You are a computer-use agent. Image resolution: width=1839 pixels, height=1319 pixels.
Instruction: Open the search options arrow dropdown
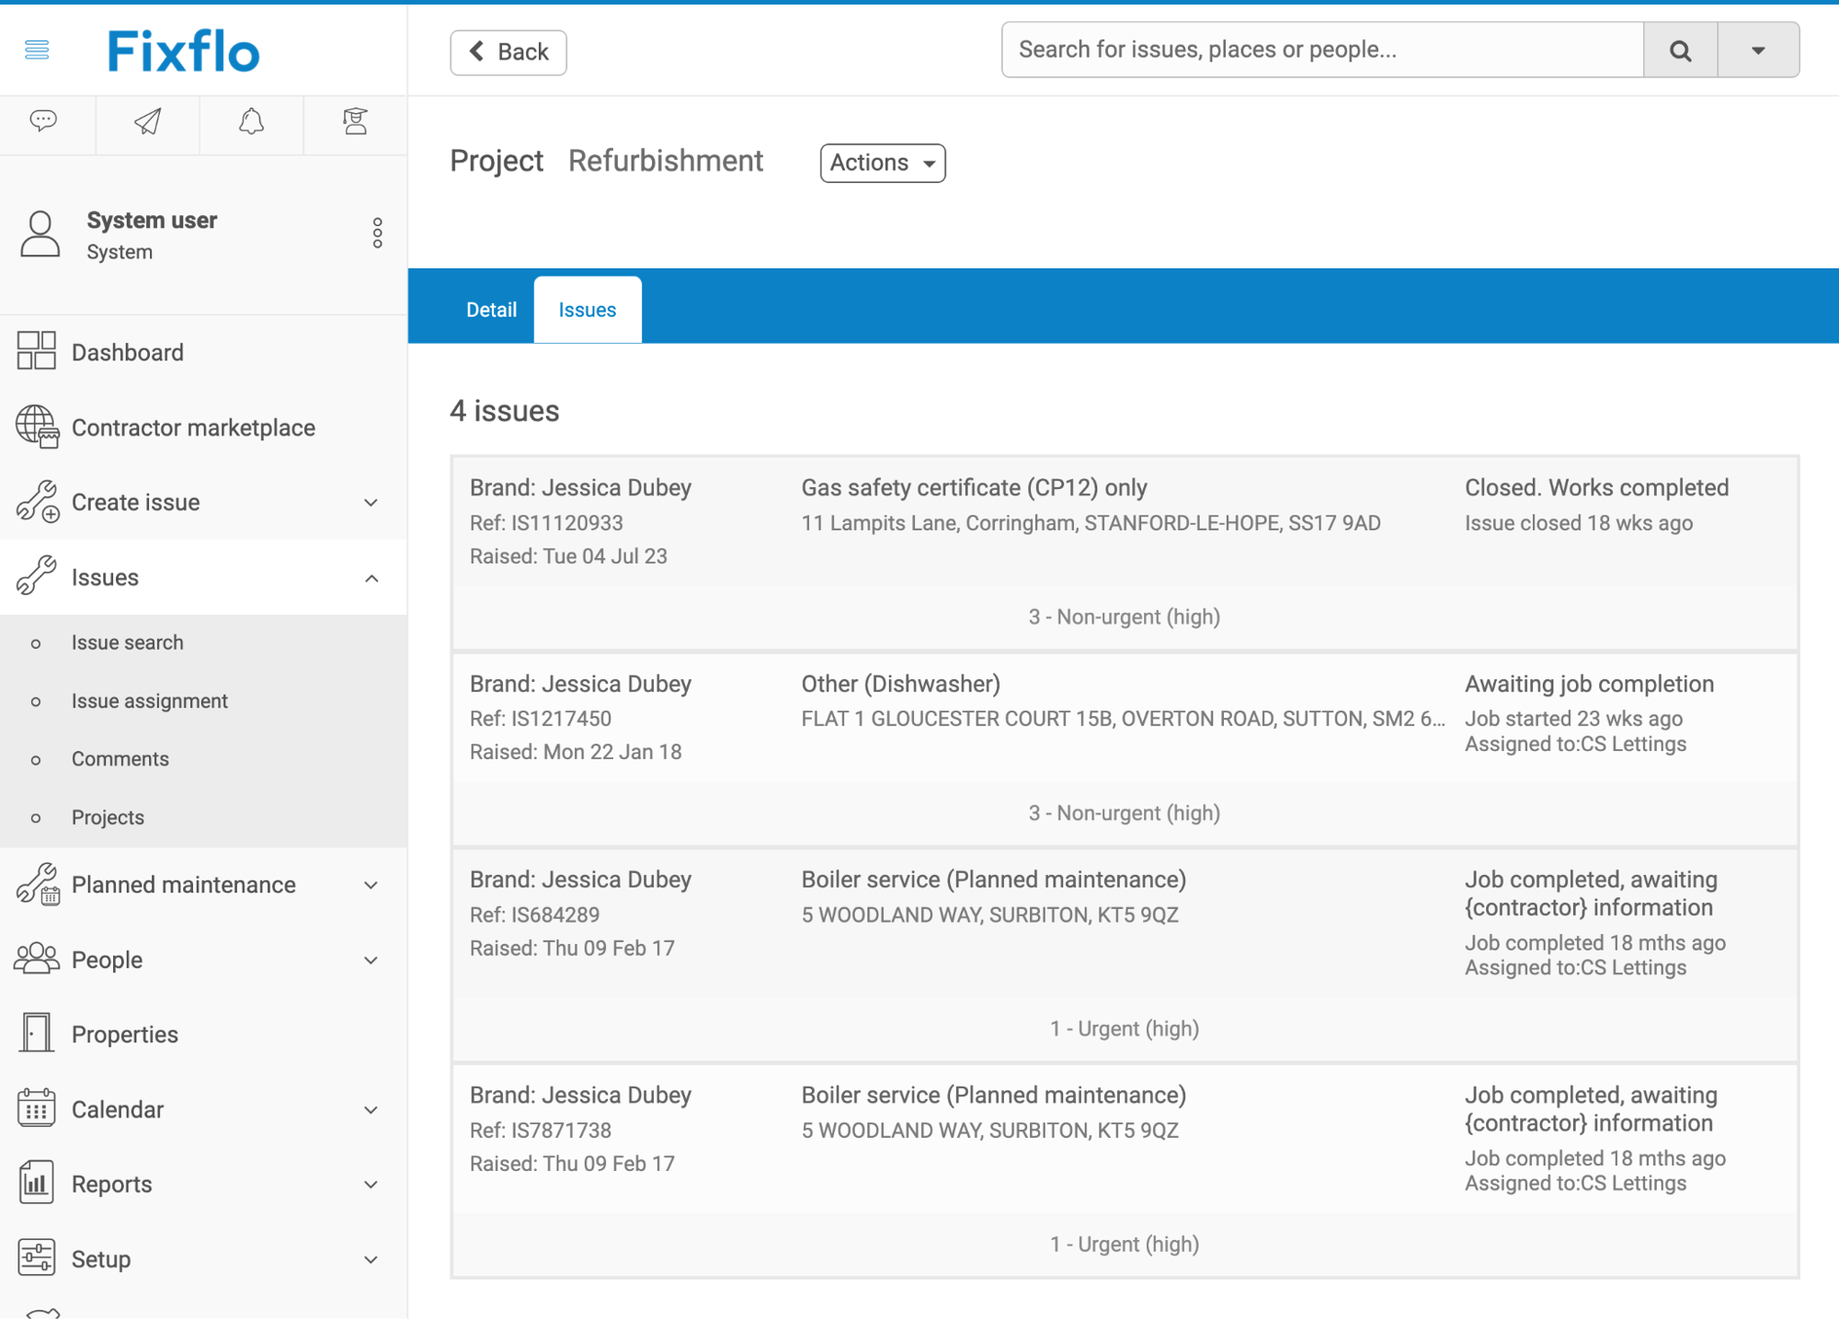pyautogui.click(x=1757, y=50)
